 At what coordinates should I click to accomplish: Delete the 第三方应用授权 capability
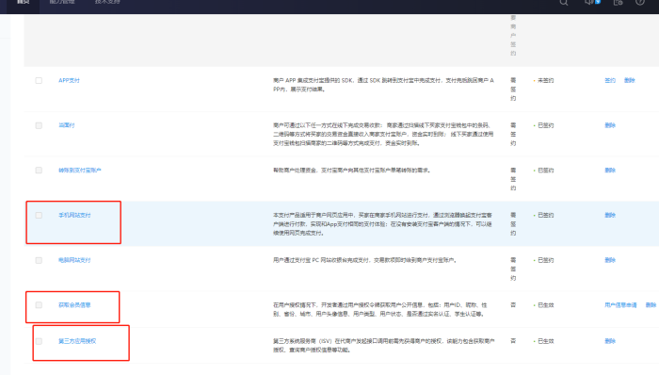610,341
